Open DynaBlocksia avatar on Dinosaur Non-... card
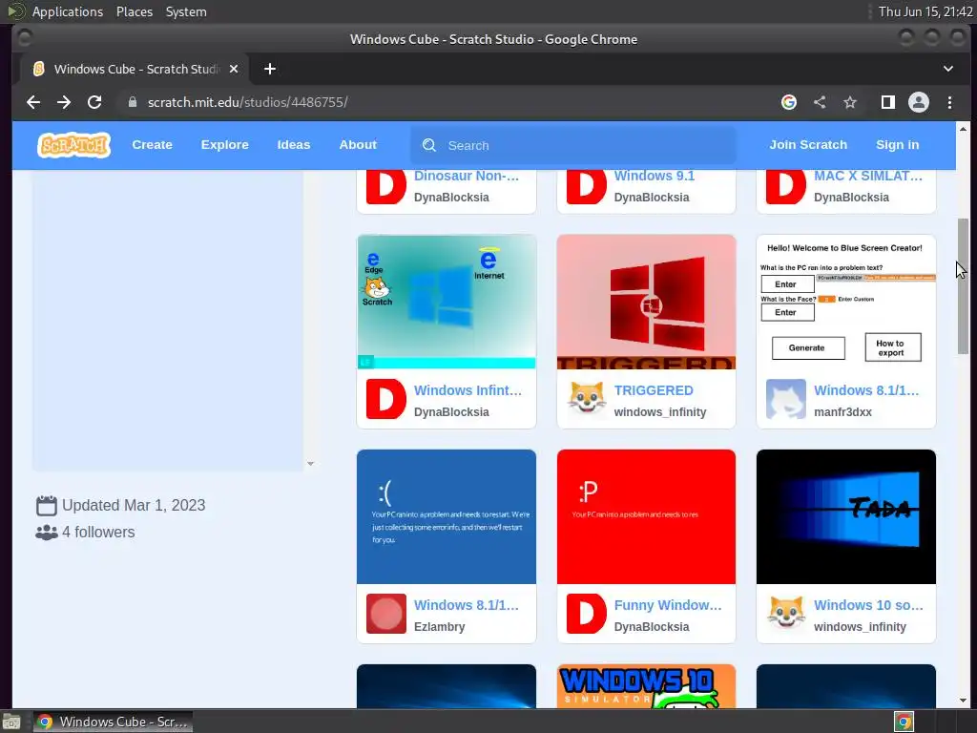Image resolution: width=977 pixels, height=733 pixels. pos(386,187)
